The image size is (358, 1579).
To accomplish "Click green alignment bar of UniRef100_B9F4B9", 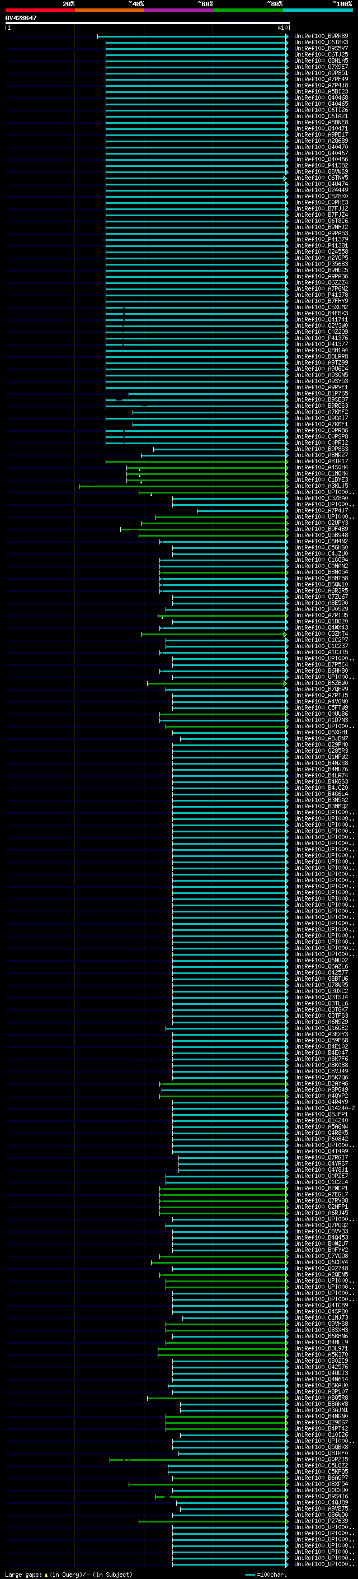I will coord(204,530).
